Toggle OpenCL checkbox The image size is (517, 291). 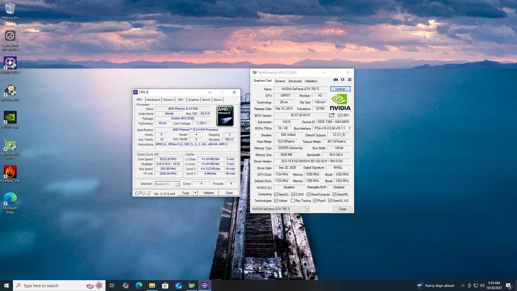pyautogui.click(x=276, y=194)
